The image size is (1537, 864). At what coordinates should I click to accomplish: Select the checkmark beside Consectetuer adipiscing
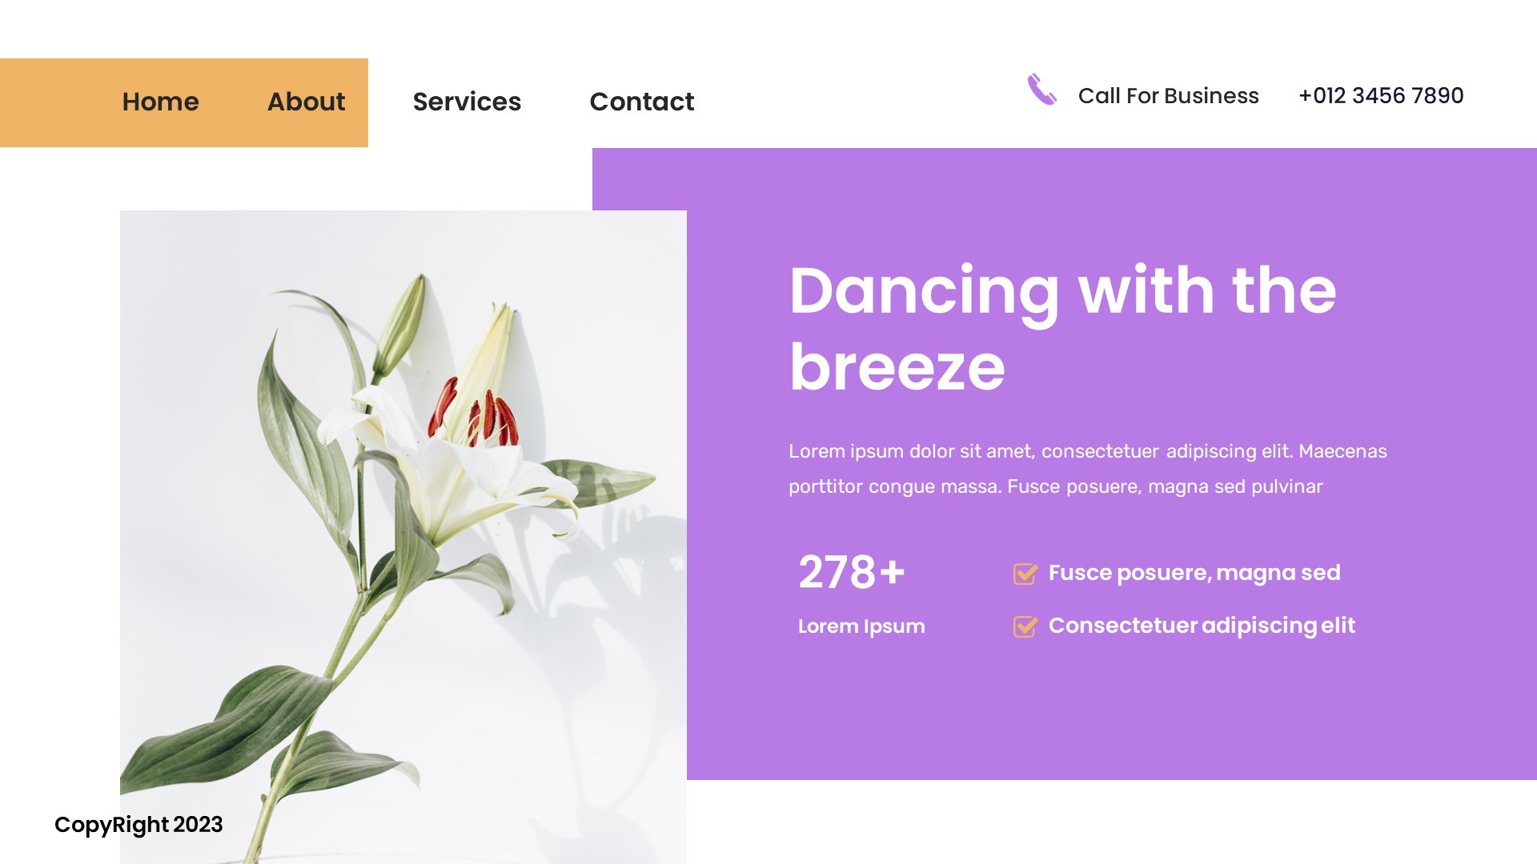coord(1025,627)
